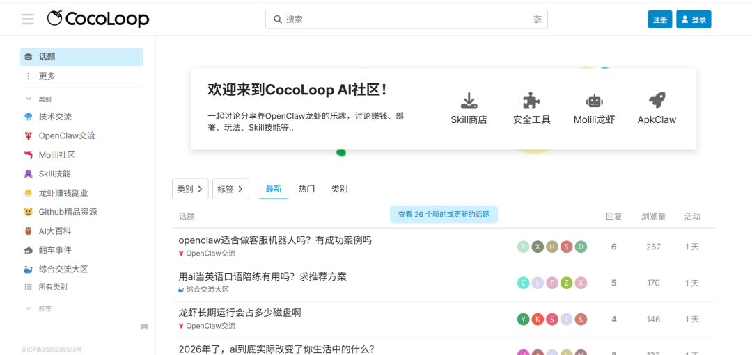
Task: Click the 注册 sign-up button
Action: pos(659,19)
